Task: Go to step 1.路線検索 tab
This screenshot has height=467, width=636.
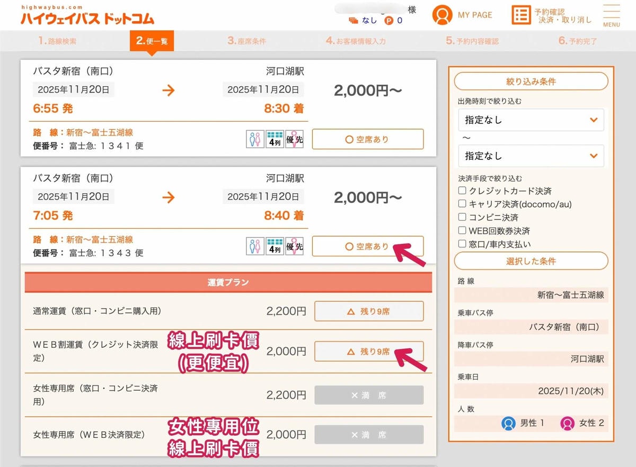Action: point(57,41)
